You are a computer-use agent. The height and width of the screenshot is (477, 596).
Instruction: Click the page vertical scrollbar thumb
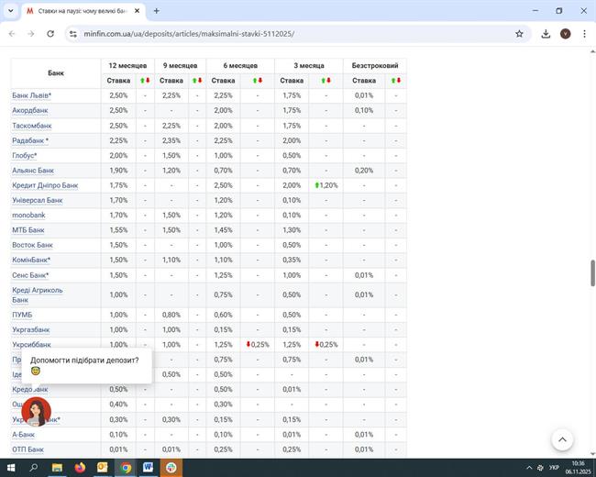pyautogui.click(x=591, y=273)
